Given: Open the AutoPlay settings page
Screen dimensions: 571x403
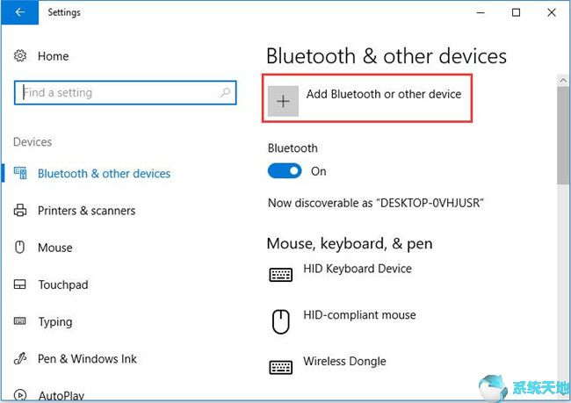Looking at the screenshot, I should [61, 396].
